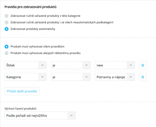Choose 'Produkt musí vyhovovat všem pravidlům'
156x127 pixels.
[x=6, y=46]
